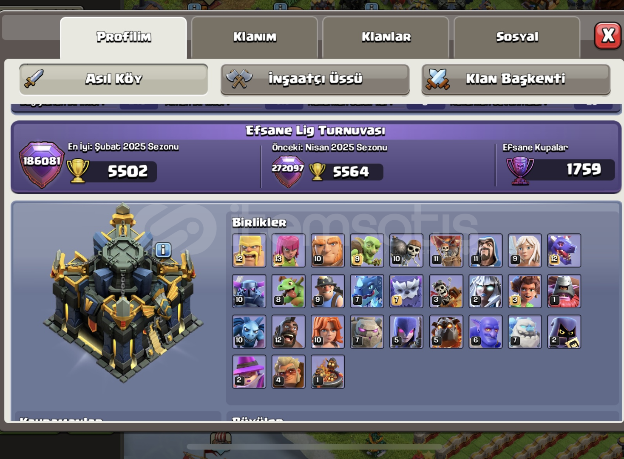Select the Balloon troop icon
Screen dimensions: 624x459
pyautogui.click(x=446, y=250)
